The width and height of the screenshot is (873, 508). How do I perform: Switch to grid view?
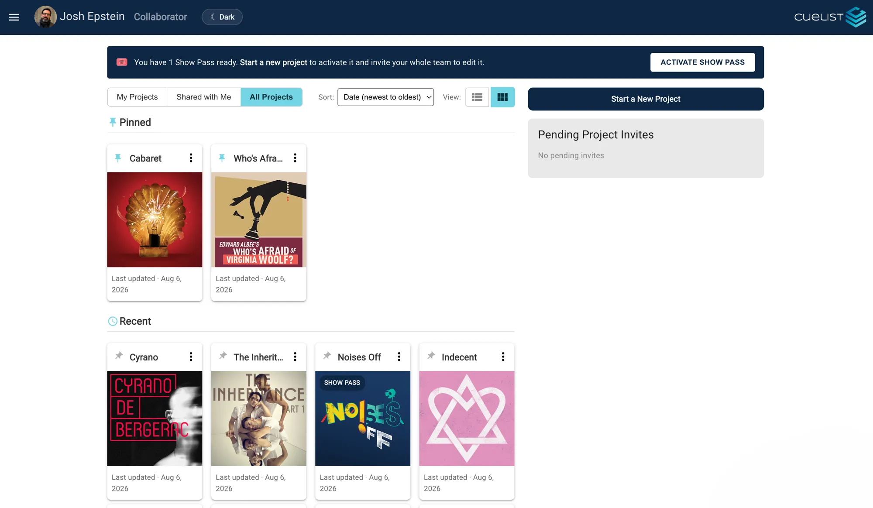[502, 97]
